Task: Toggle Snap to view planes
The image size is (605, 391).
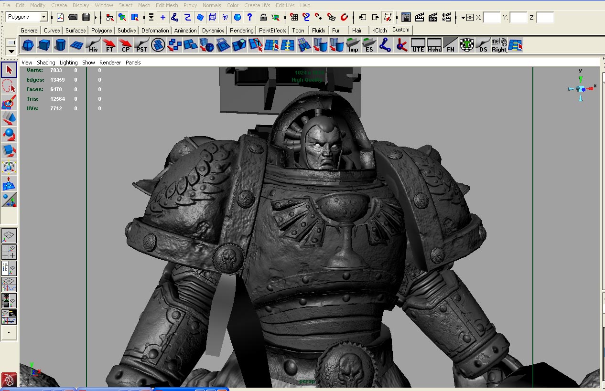Action: [x=332, y=17]
